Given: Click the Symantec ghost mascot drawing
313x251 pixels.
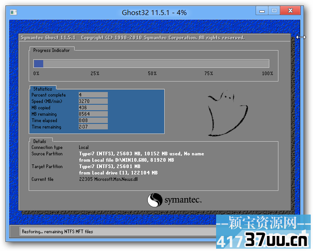Looking at the screenshot, I should [228, 113].
